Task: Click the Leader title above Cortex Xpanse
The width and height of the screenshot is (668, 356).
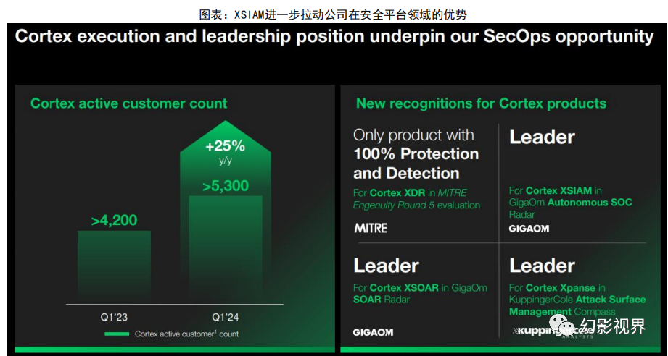Action: point(542,266)
